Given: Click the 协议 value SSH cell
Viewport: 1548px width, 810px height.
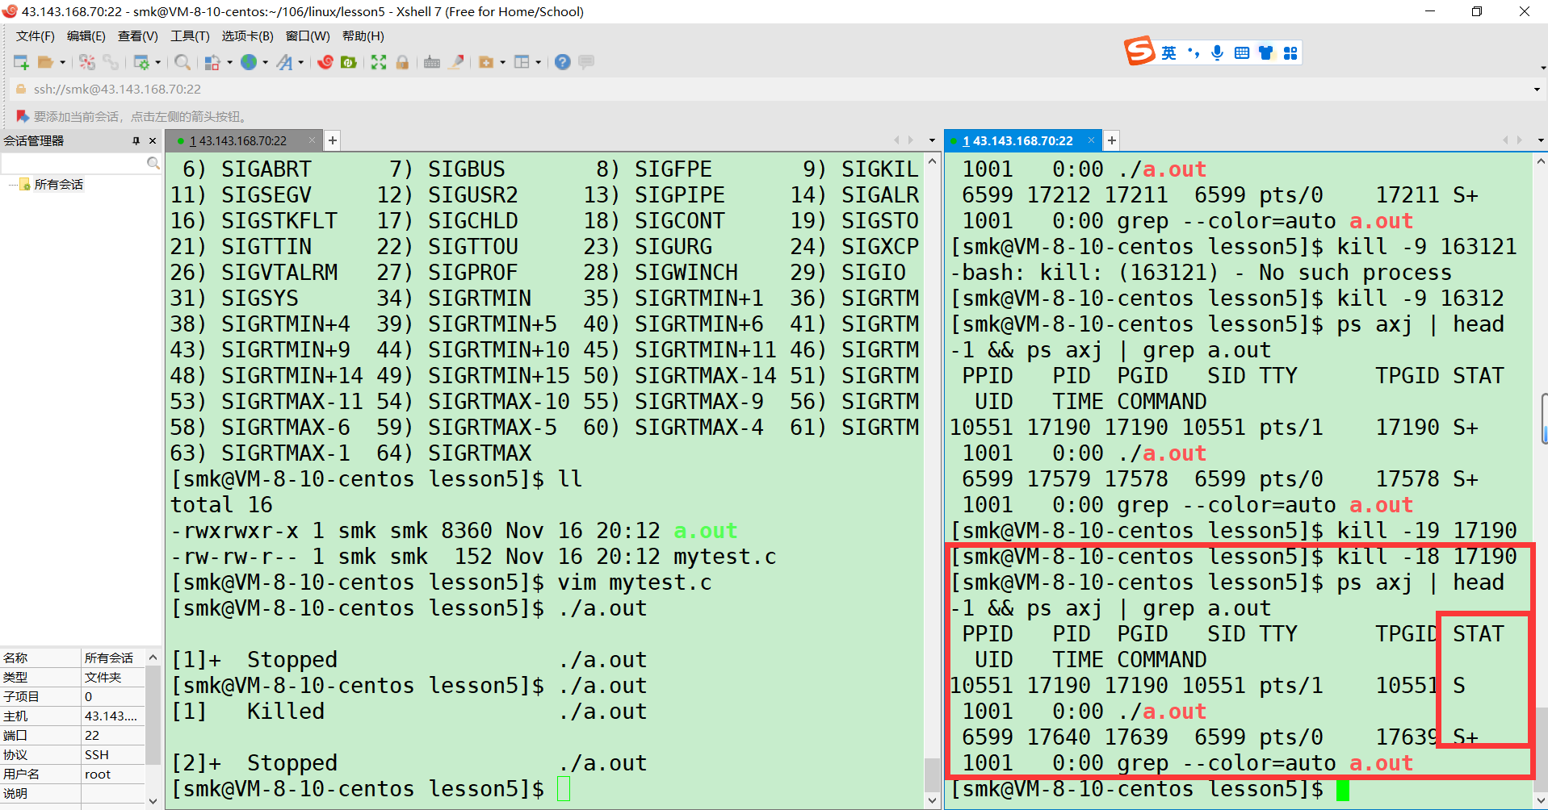Looking at the screenshot, I should tap(112, 755).
